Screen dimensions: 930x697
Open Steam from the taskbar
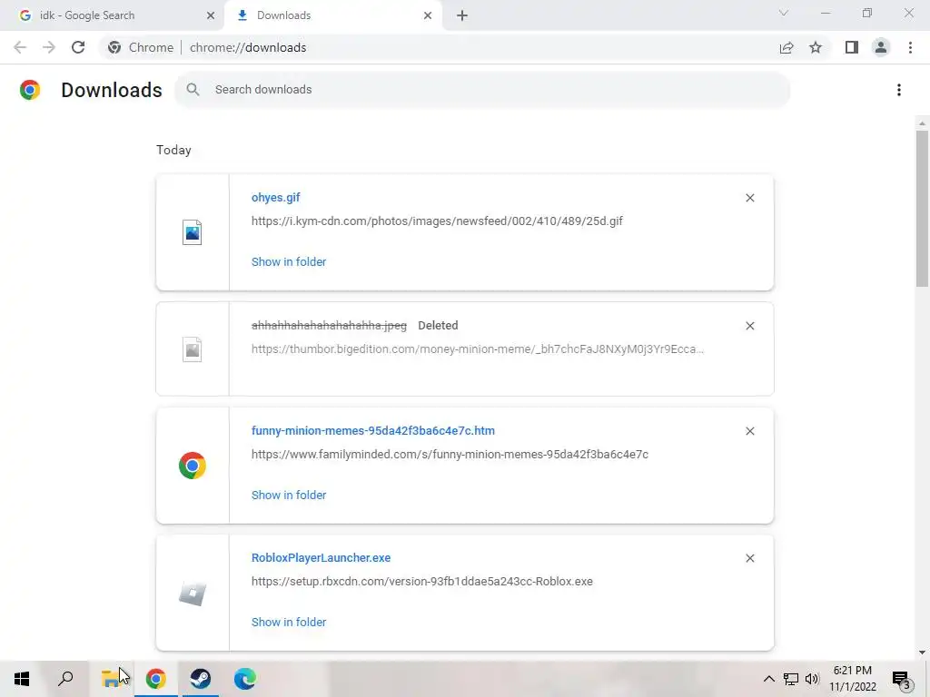[201, 679]
